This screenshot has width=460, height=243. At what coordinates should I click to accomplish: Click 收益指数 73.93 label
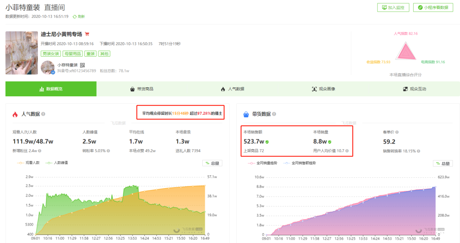click(x=379, y=62)
